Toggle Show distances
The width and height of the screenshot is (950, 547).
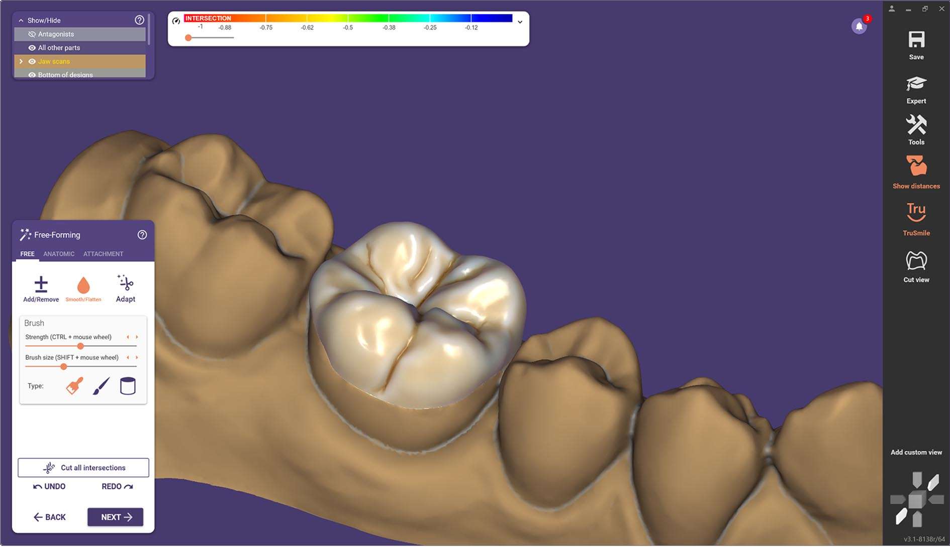tap(916, 167)
